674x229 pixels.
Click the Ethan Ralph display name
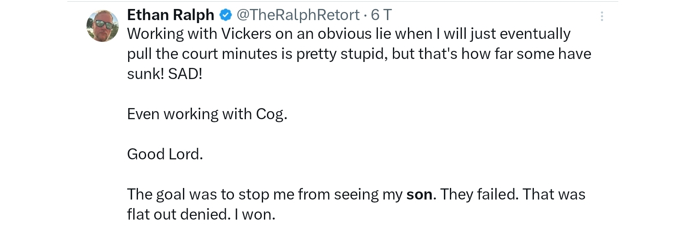point(171,15)
